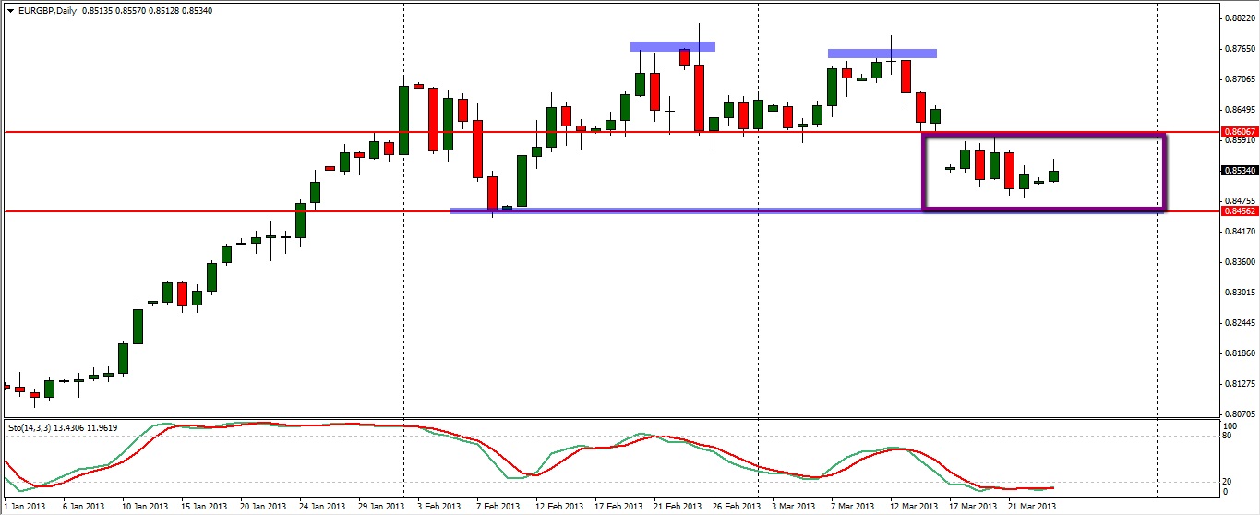Click the 0.87650 price axis label

pyautogui.click(x=1238, y=49)
